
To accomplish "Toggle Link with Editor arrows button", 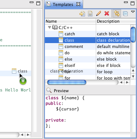I will (x=117, y=13).
